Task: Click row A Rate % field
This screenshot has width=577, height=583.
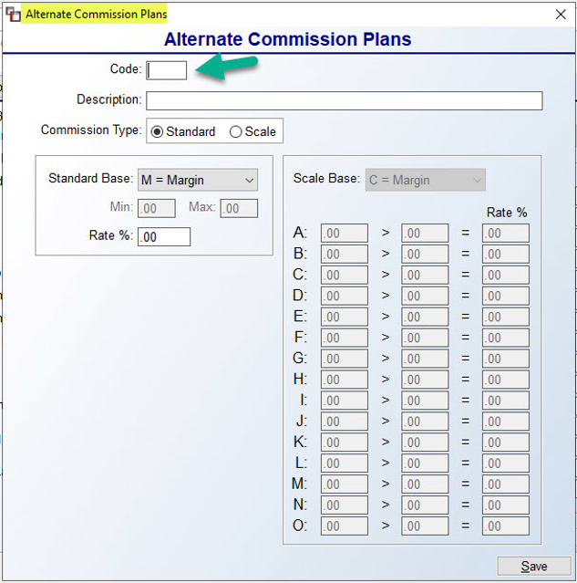Action: (505, 234)
